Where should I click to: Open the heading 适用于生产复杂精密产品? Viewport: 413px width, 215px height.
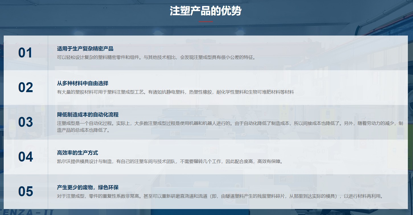[85, 49]
